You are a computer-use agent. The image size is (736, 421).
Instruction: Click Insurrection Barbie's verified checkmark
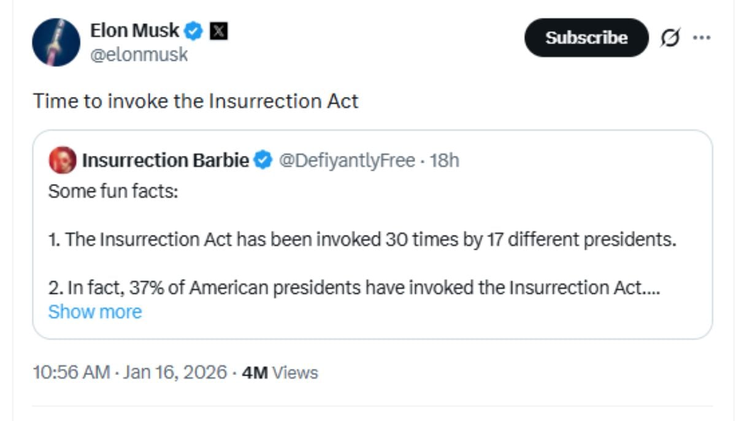pyautogui.click(x=261, y=160)
